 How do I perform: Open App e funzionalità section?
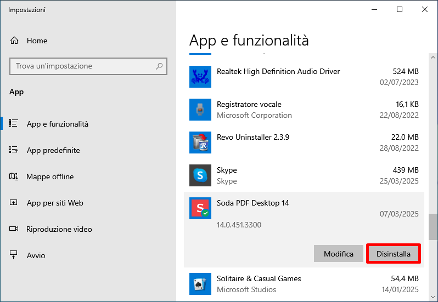click(x=57, y=124)
